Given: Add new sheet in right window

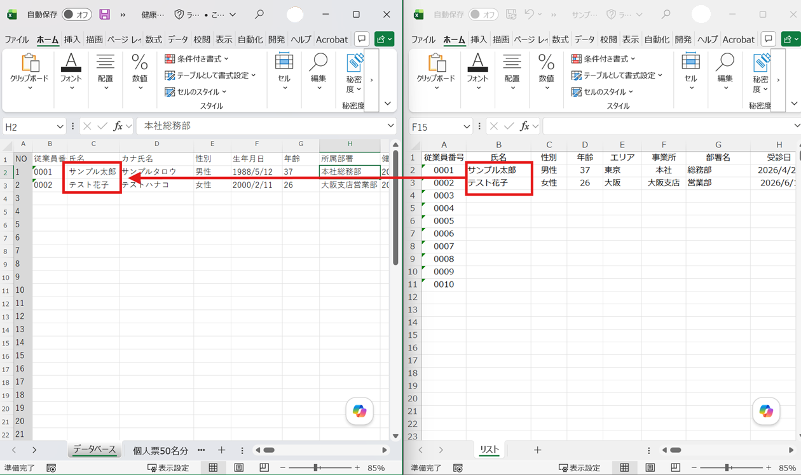Looking at the screenshot, I should [537, 450].
